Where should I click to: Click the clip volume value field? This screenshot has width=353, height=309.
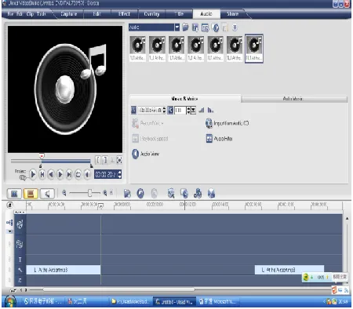coord(180,110)
